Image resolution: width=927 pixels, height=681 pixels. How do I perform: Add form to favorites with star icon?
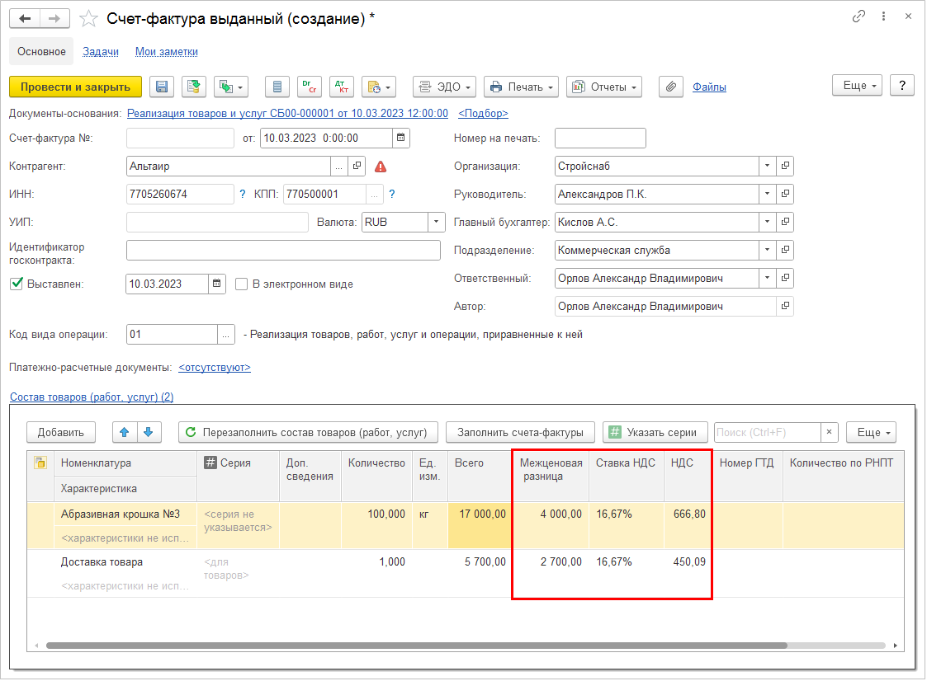[x=89, y=18]
